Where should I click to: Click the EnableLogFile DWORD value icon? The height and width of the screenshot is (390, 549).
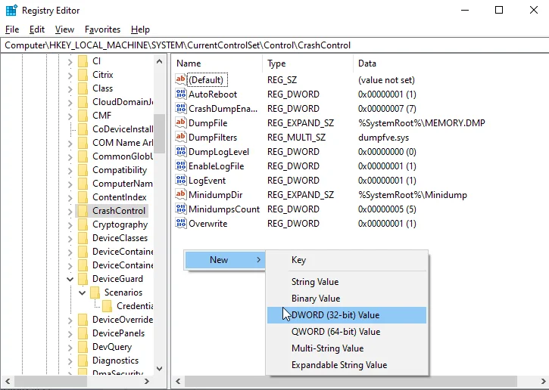tap(181, 166)
